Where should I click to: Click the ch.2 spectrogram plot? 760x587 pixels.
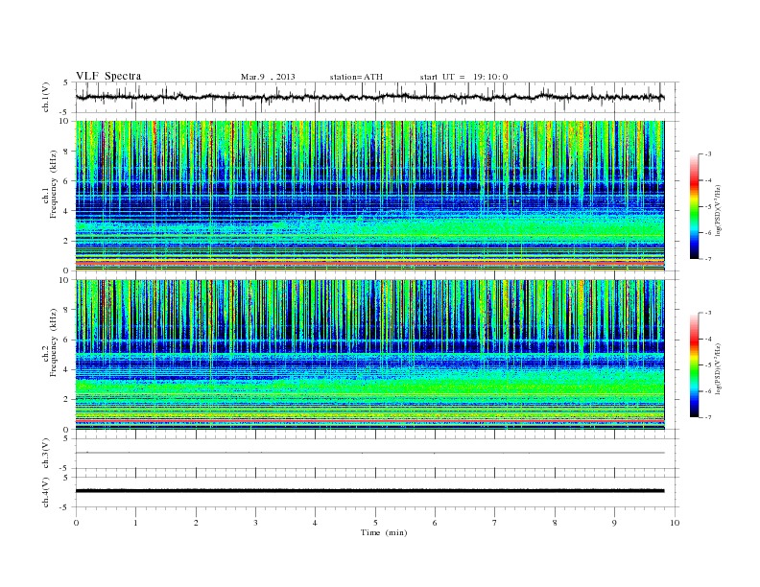369,355
